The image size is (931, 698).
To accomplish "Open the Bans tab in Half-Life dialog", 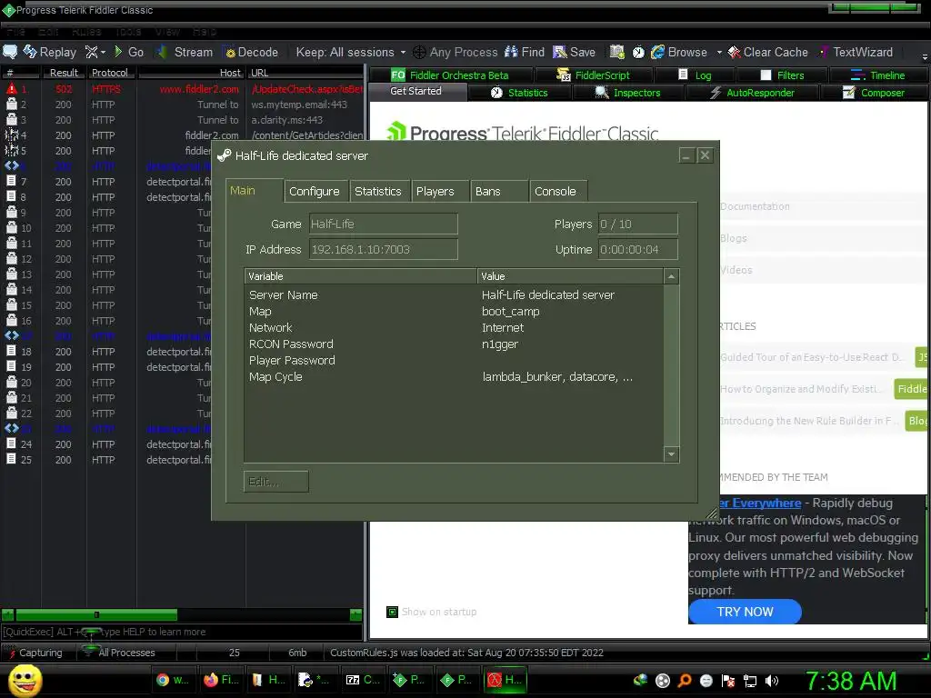I will tap(499, 192).
